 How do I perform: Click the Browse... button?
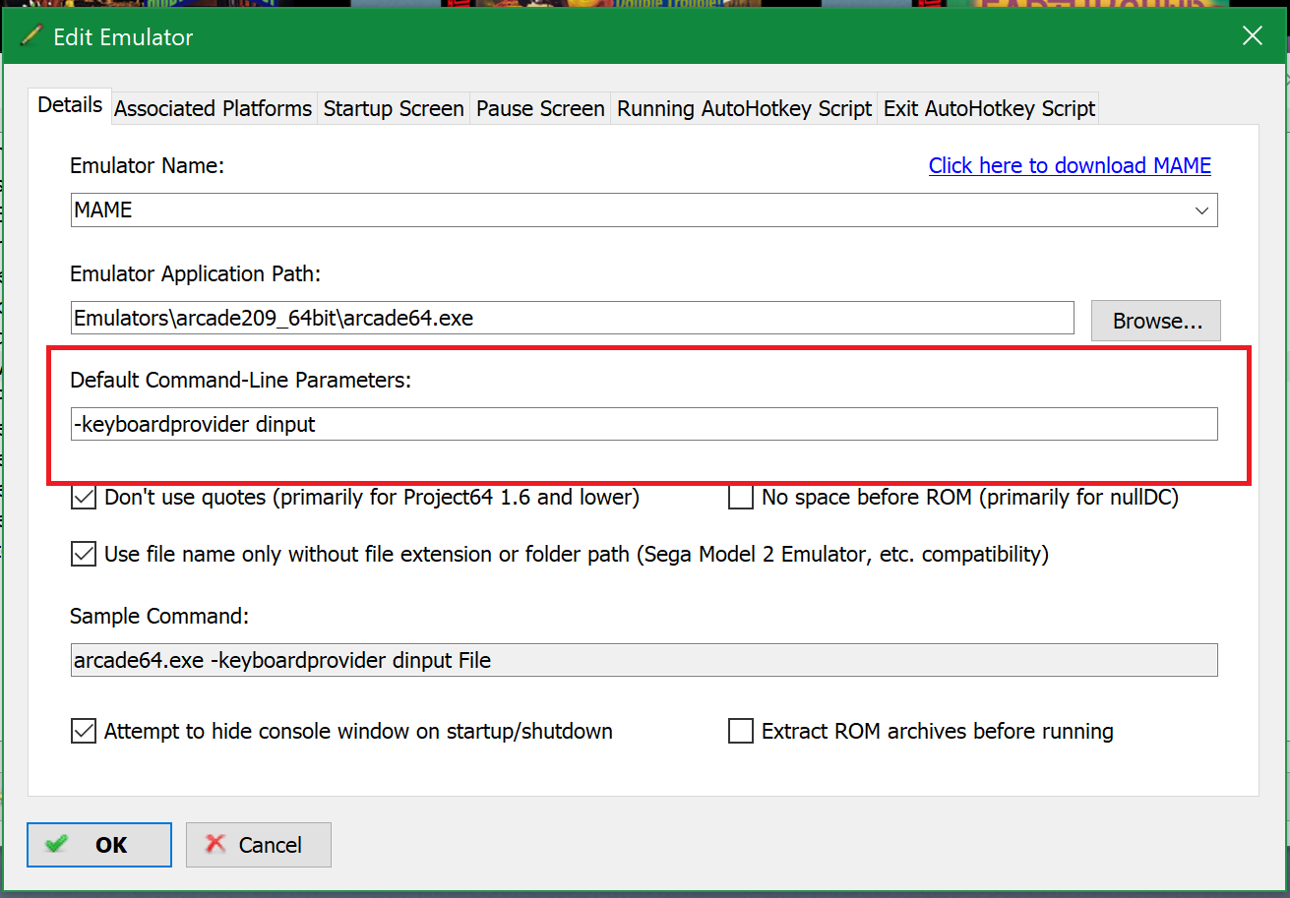point(1156,321)
